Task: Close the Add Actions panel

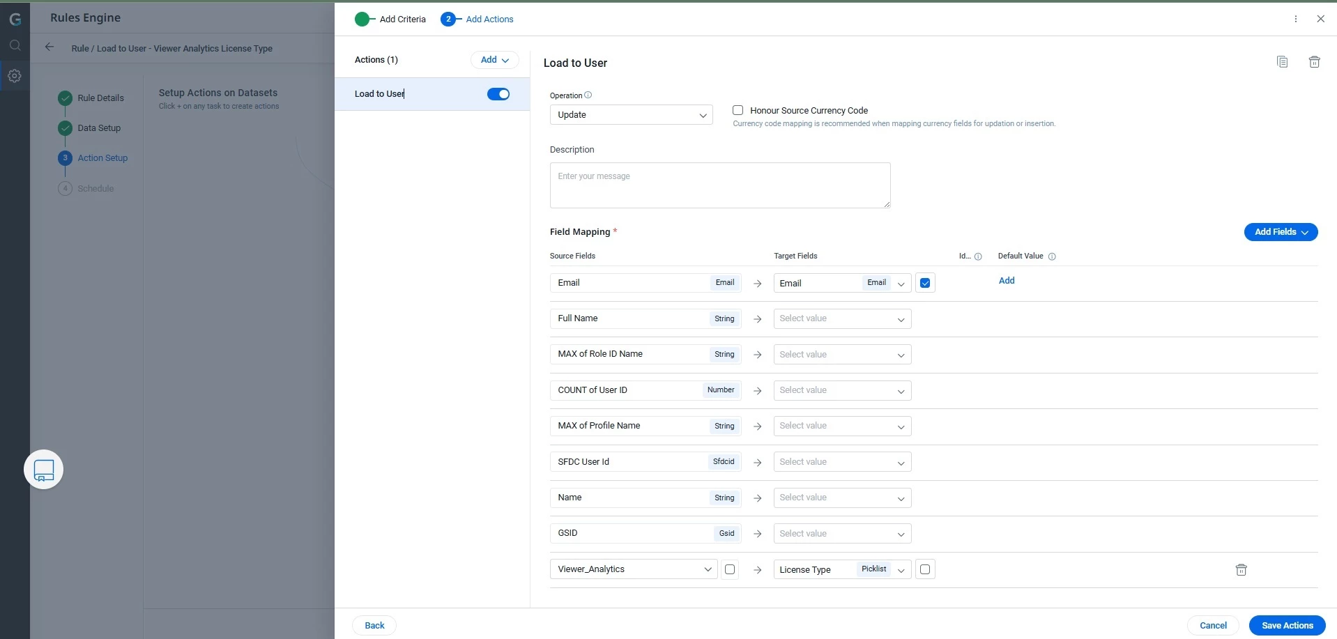Action: [x=1320, y=19]
